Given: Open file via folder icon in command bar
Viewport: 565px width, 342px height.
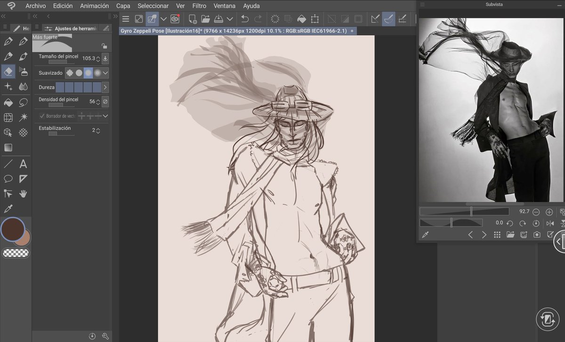Looking at the screenshot, I should click(205, 19).
